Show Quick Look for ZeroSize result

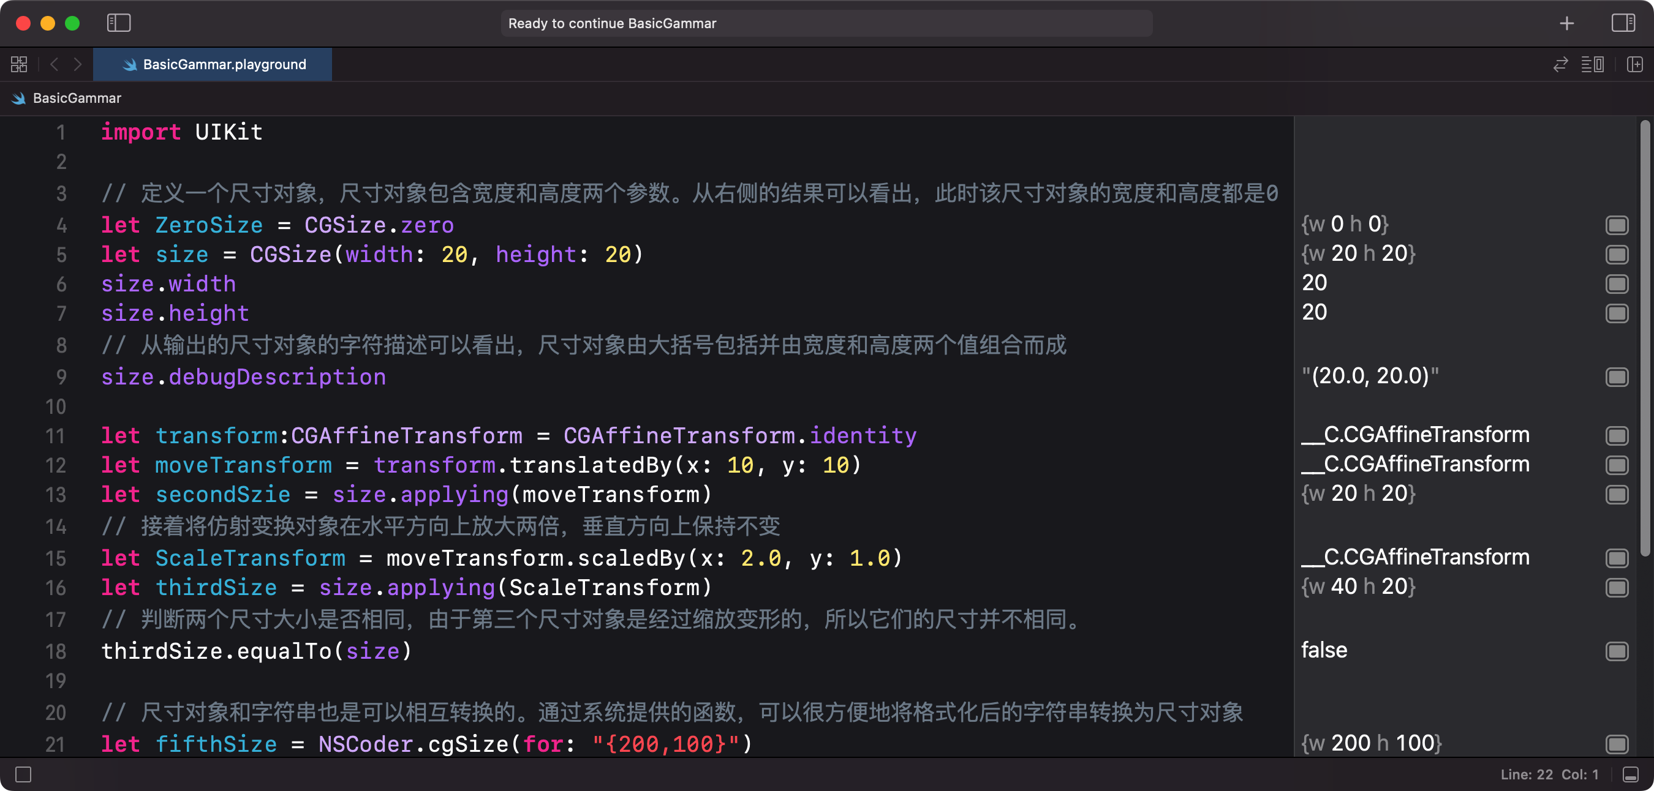pos(1617,225)
